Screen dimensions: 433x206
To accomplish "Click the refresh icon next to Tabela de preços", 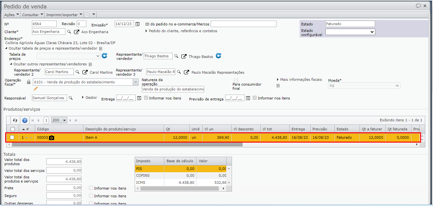I will 104,56.
